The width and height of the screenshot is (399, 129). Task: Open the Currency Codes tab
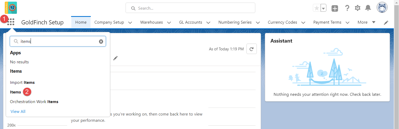pos(283,22)
